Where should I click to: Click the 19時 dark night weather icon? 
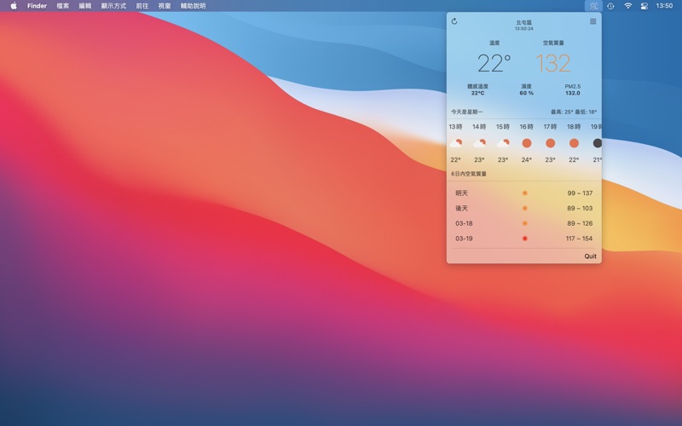598,143
